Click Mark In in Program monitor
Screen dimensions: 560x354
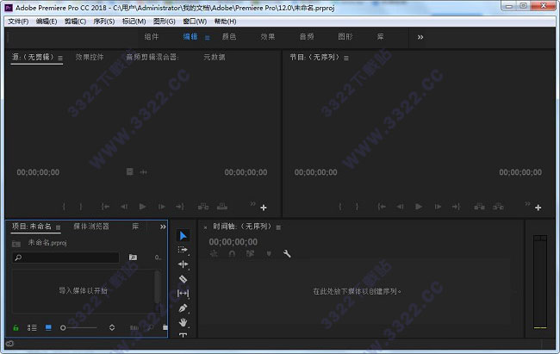point(340,207)
